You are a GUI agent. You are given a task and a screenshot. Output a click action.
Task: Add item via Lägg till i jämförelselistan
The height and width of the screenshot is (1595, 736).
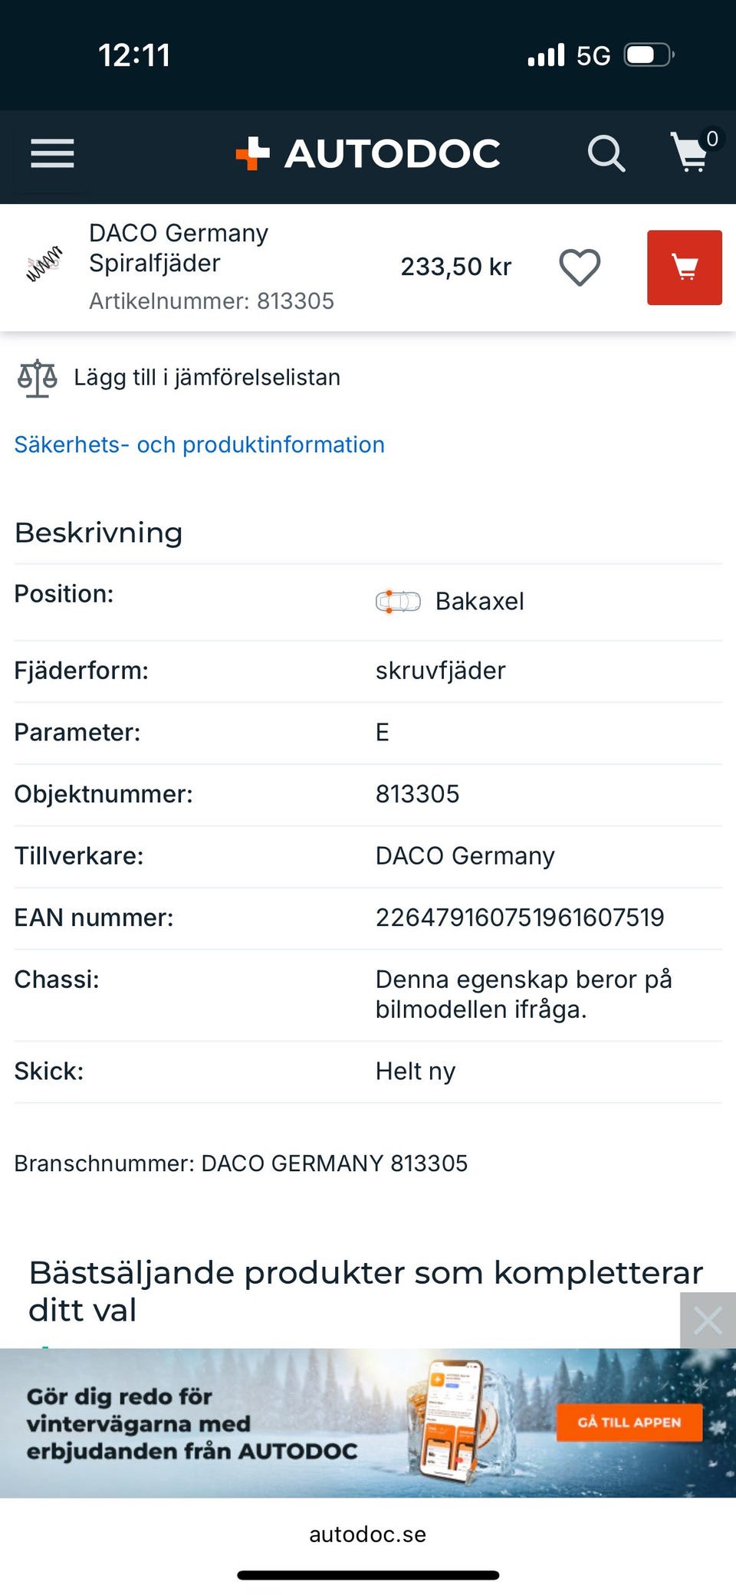point(207,378)
